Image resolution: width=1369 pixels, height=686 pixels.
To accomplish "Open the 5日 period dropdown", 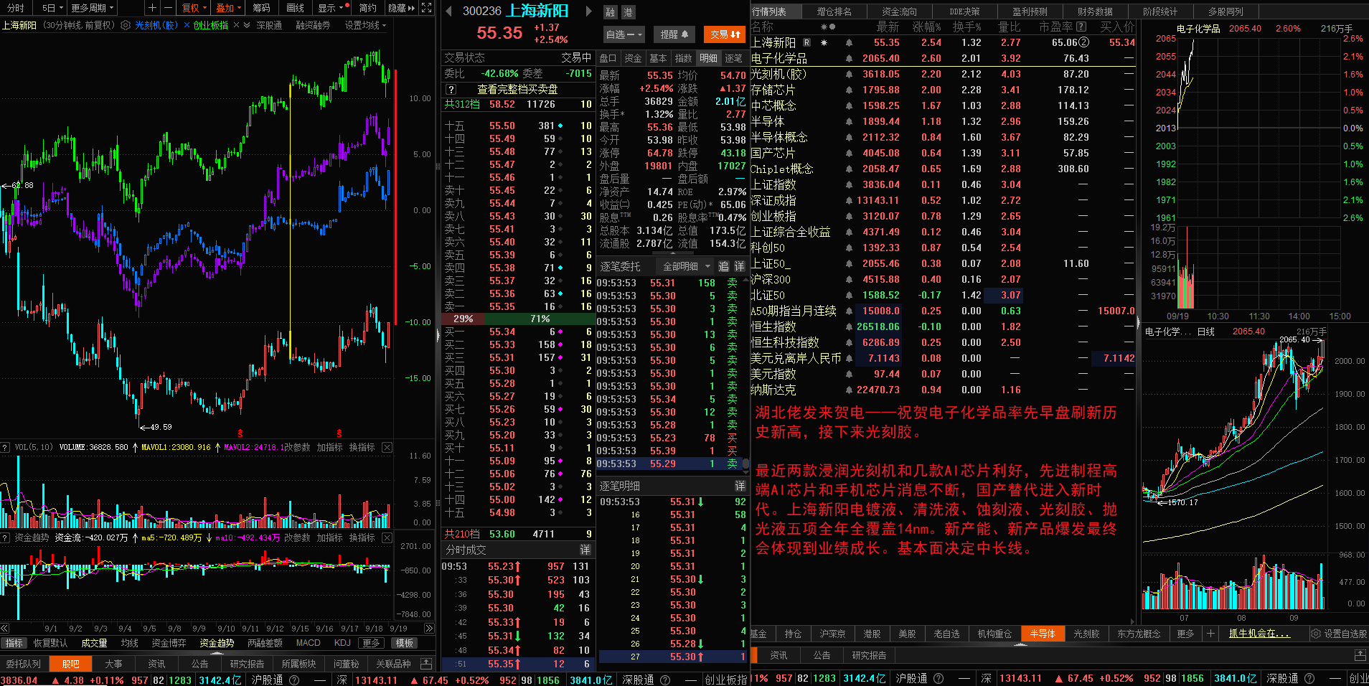I will [52, 8].
